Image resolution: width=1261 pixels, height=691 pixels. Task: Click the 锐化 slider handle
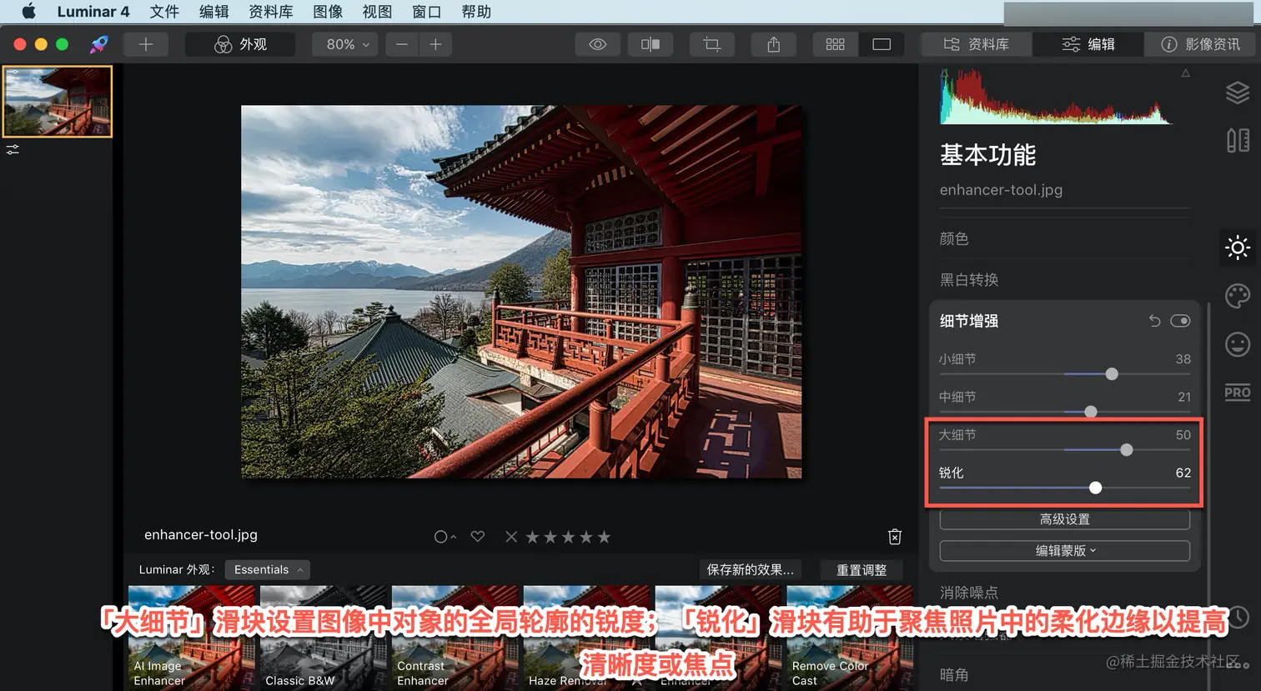[x=1096, y=488]
